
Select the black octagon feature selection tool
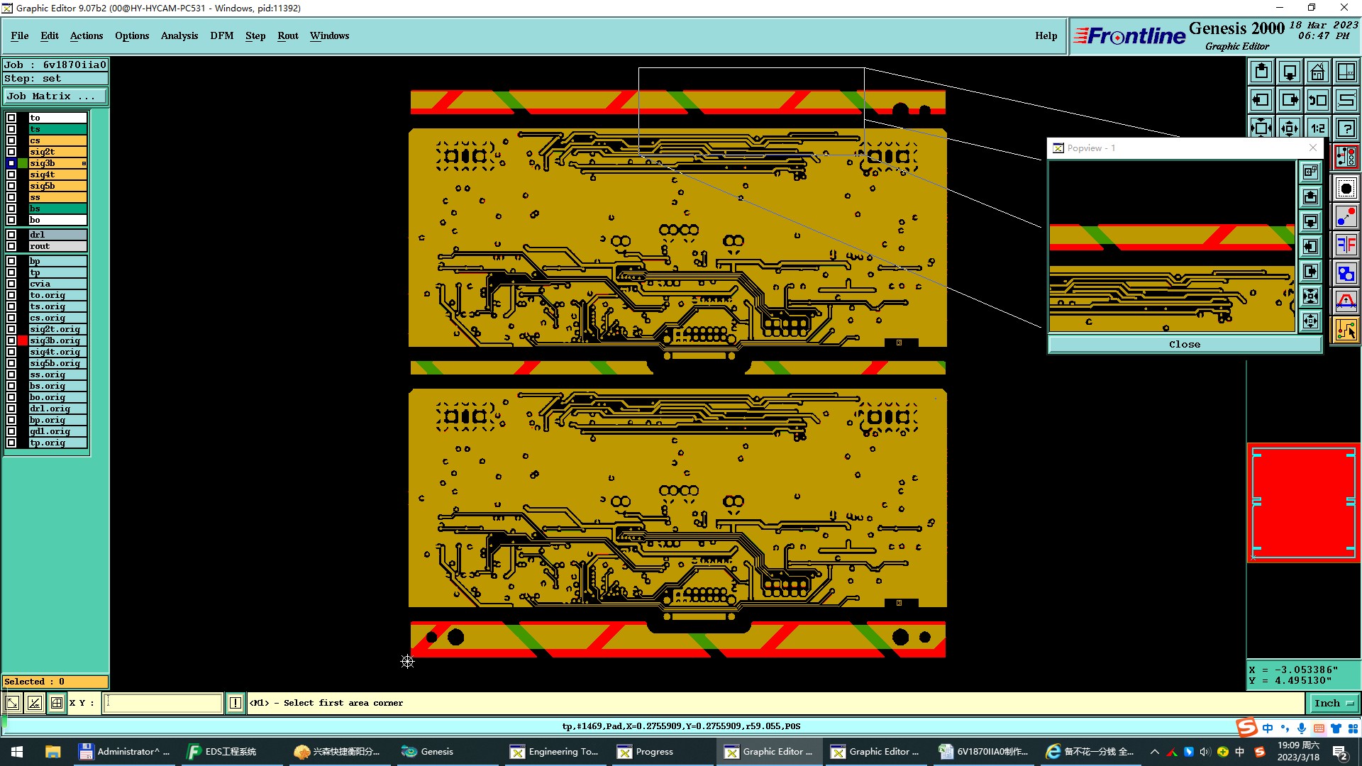1346,189
